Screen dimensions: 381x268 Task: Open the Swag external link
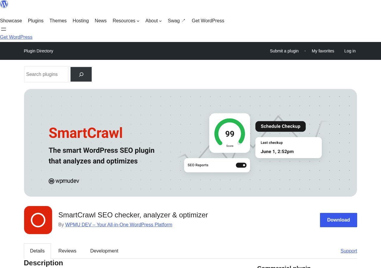tap(177, 21)
